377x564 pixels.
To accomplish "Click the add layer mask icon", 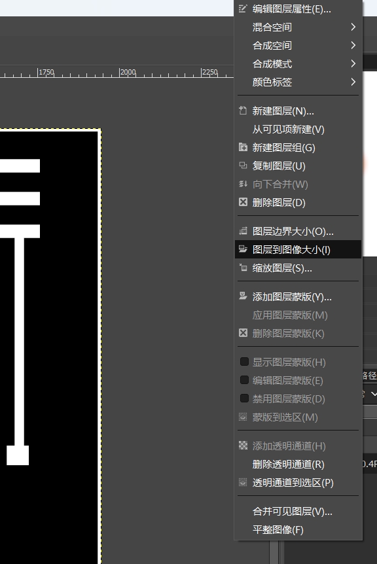I will 243,296.
